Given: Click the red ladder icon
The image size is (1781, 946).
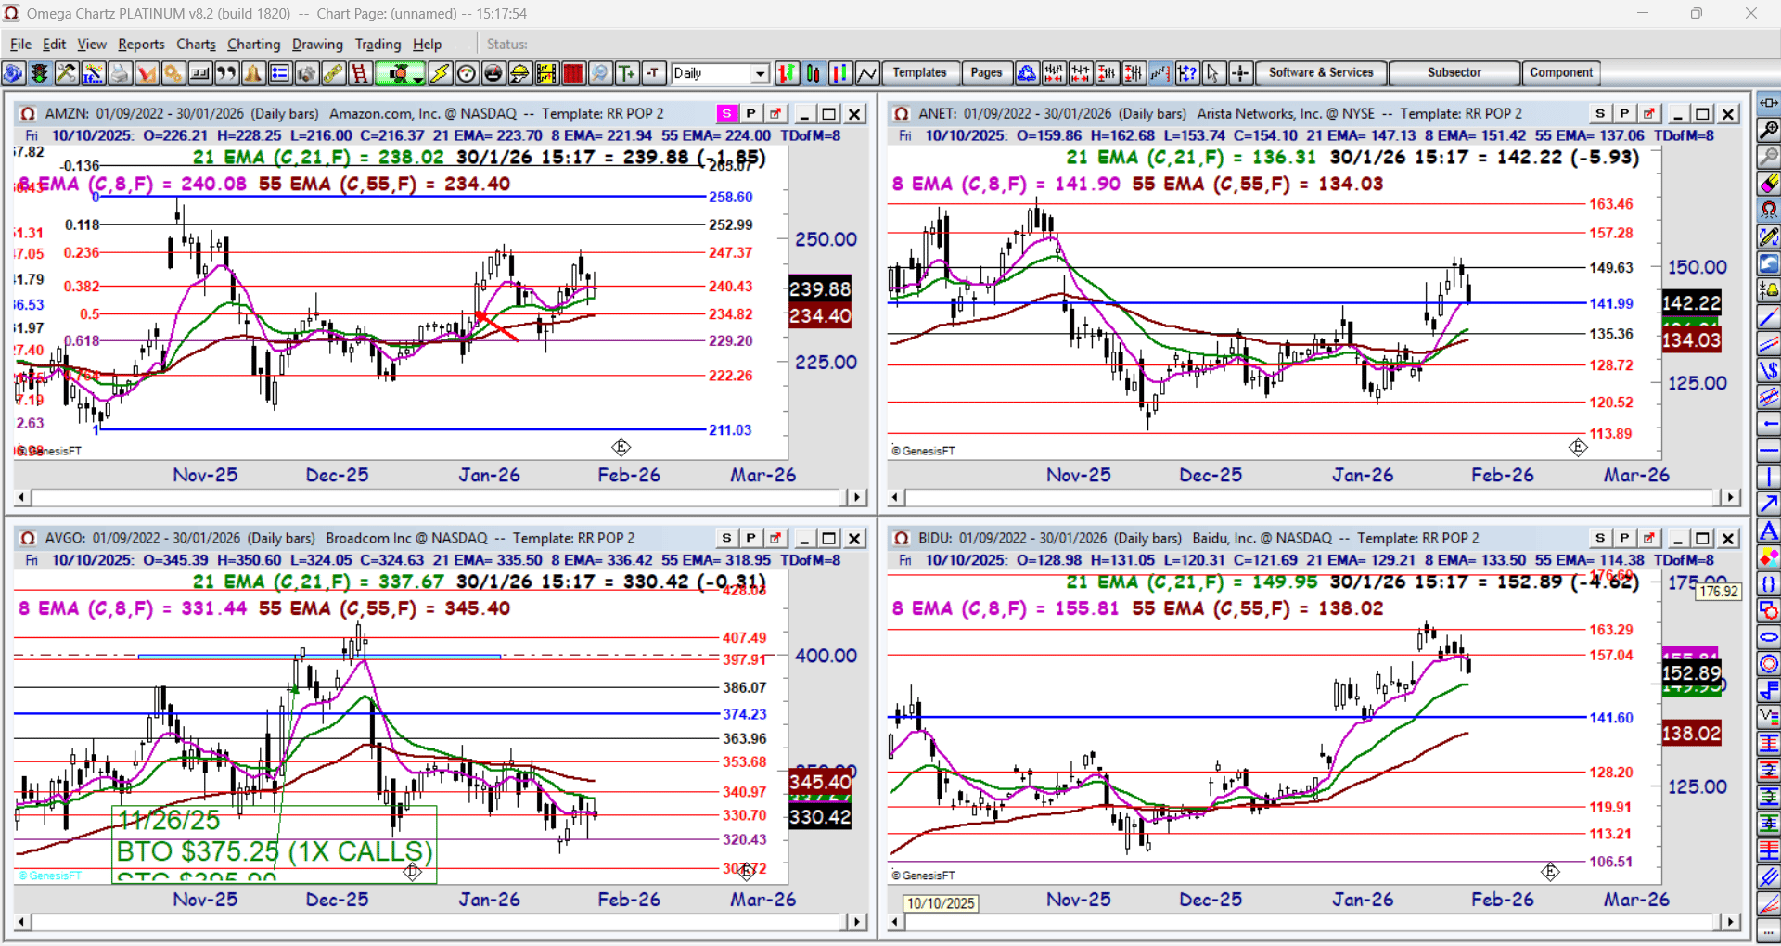Looking at the screenshot, I should point(360,73).
